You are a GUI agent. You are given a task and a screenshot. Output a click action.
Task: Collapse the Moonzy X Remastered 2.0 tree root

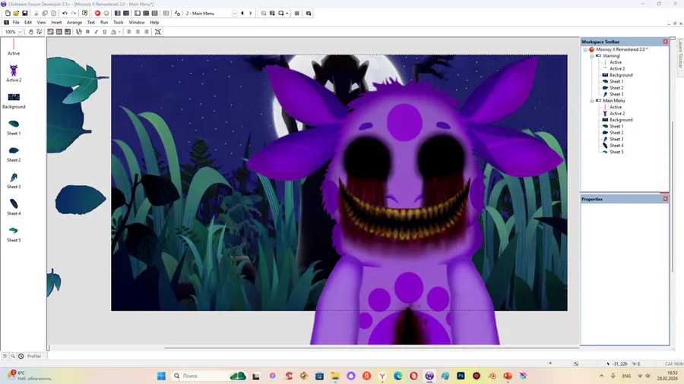click(x=585, y=49)
